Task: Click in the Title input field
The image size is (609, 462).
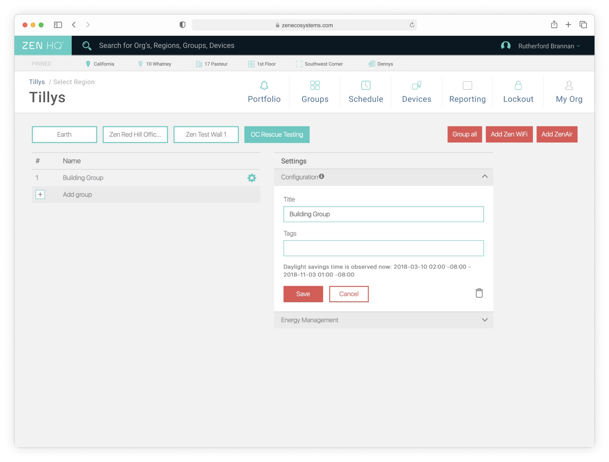Action: click(383, 214)
